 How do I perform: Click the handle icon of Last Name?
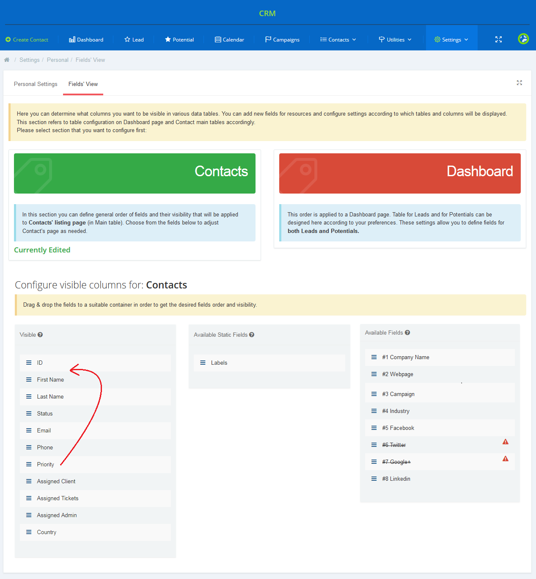(29, 396)
